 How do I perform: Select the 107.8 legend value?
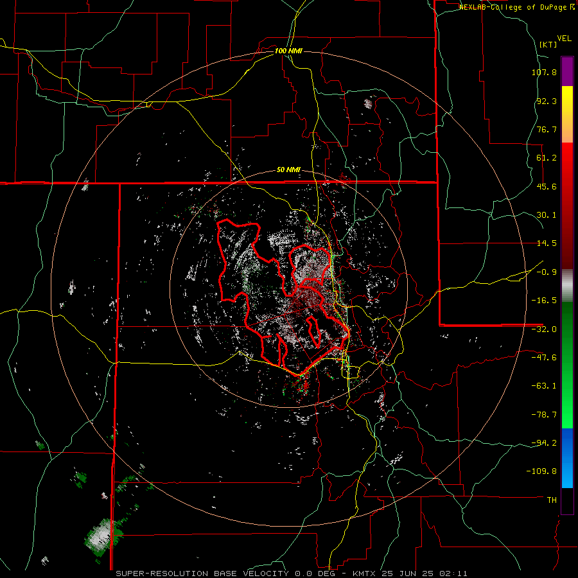click(x=544, y=72)
